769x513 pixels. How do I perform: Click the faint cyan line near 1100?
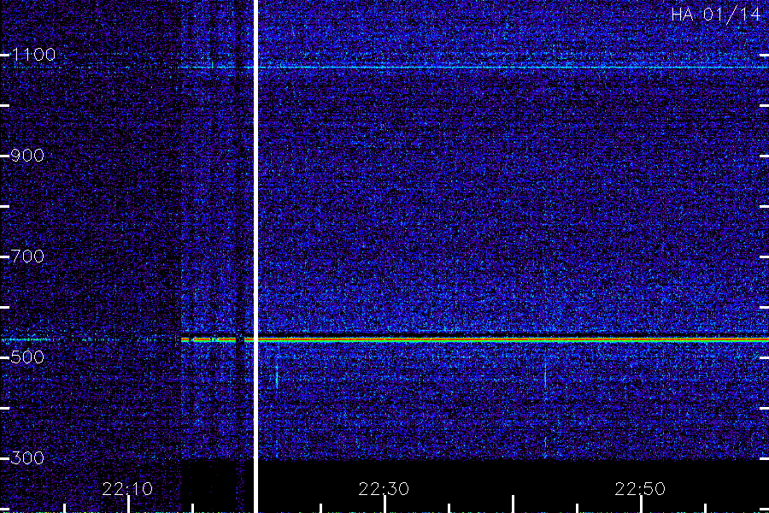tap(475, 67)
